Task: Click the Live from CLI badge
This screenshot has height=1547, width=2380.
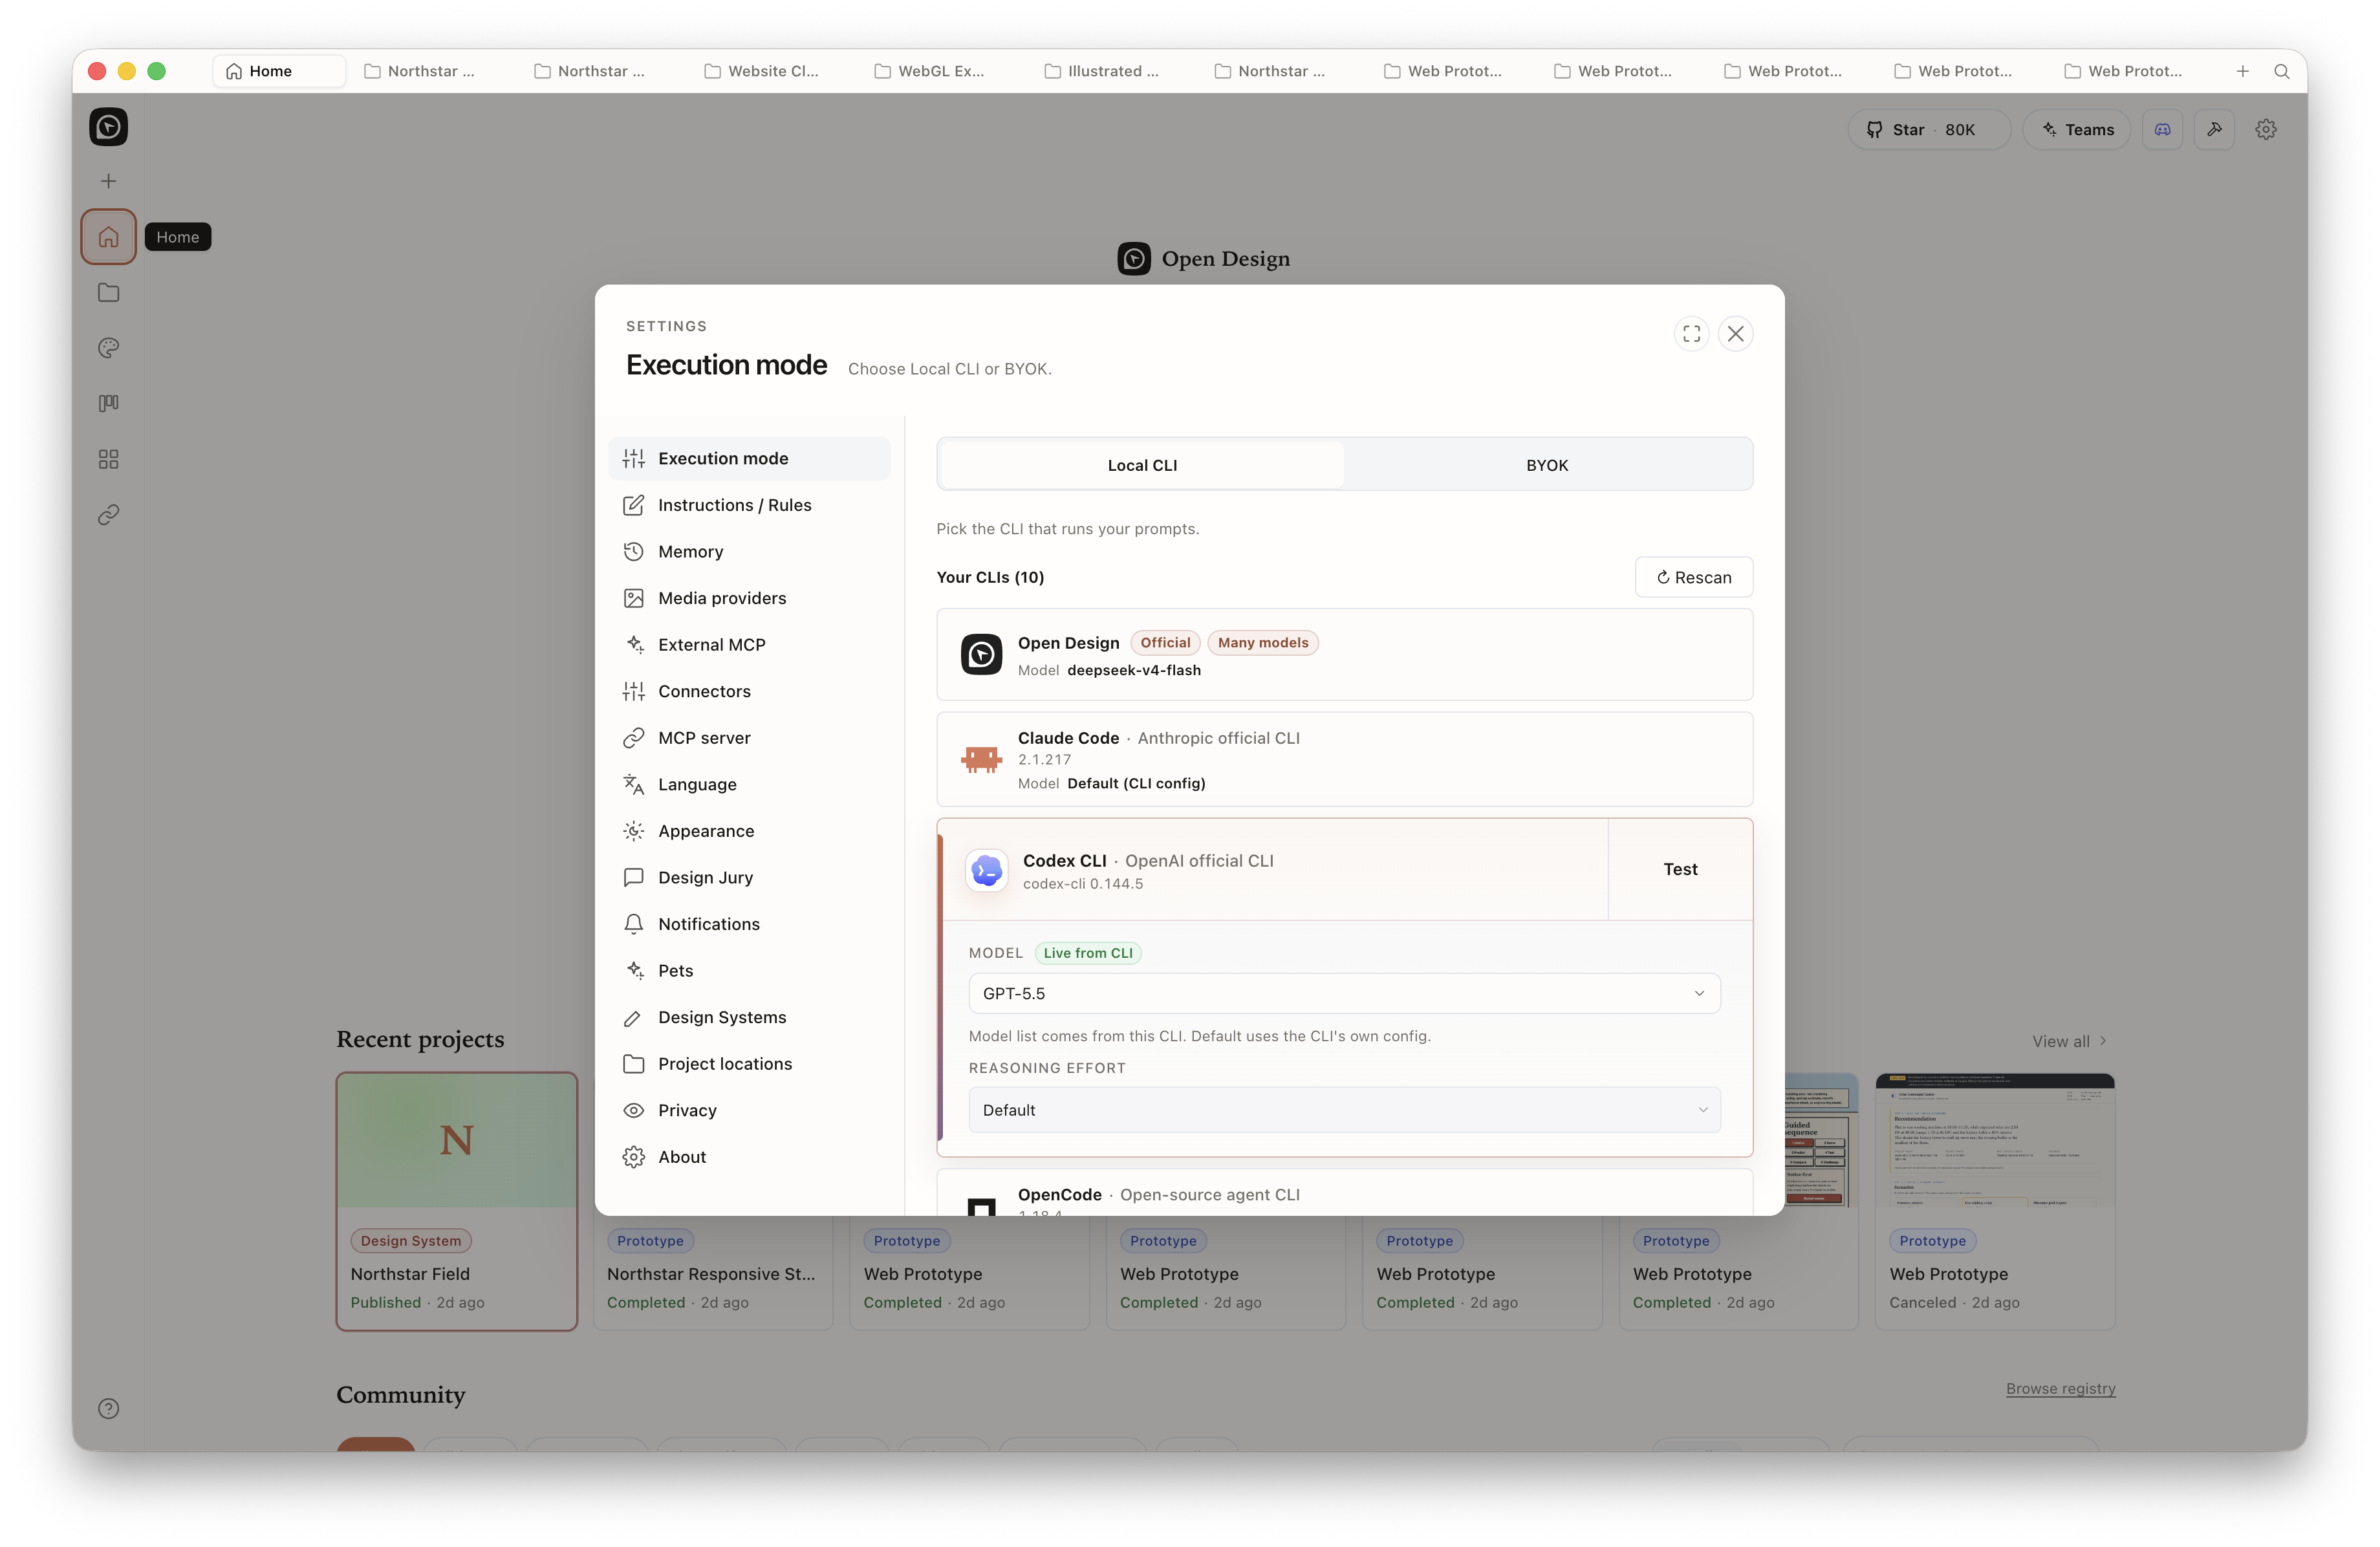Action: (x=1088, y=953)
